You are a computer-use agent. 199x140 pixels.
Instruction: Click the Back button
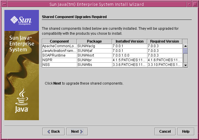tap(54, 132)
